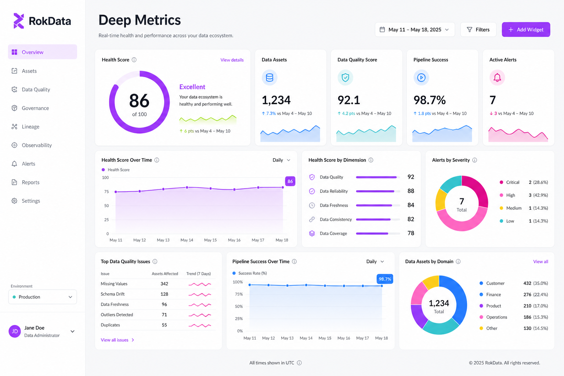Click the Finance domain legend entry
This screenshot has width=564, height=376.
click(x=514, y=294)
